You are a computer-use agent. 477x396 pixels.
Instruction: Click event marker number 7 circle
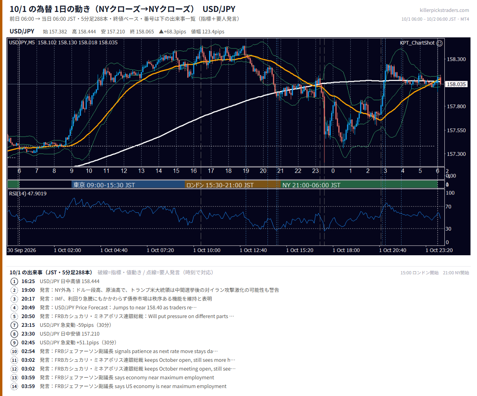pos(15,325)
